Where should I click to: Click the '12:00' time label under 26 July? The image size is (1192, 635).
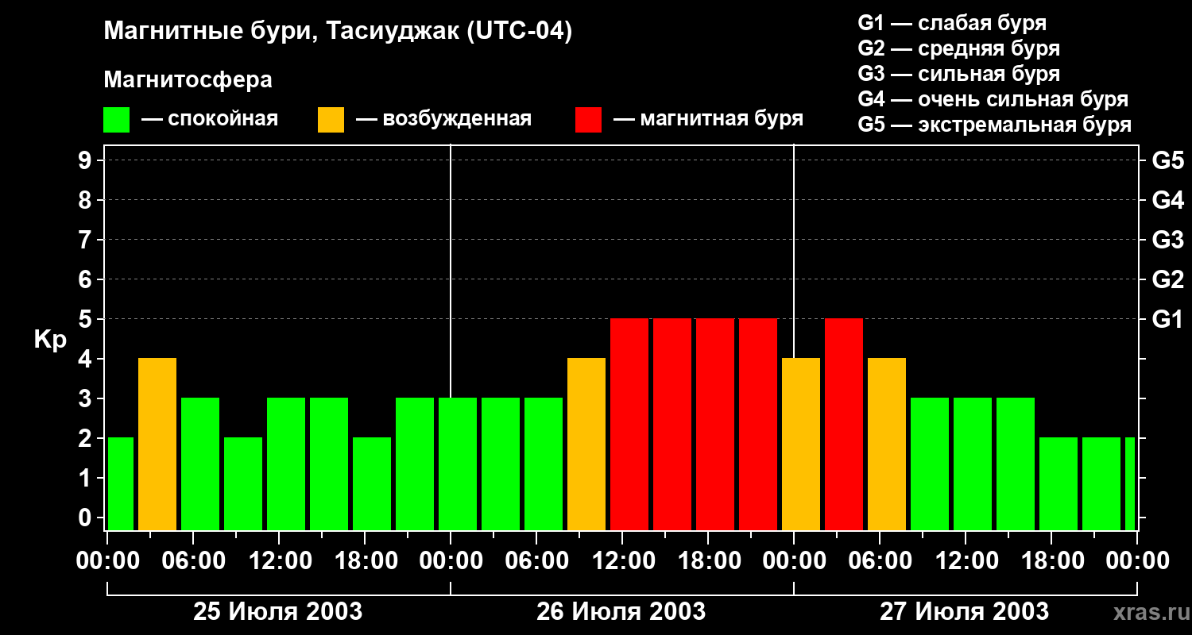[621, 561]
